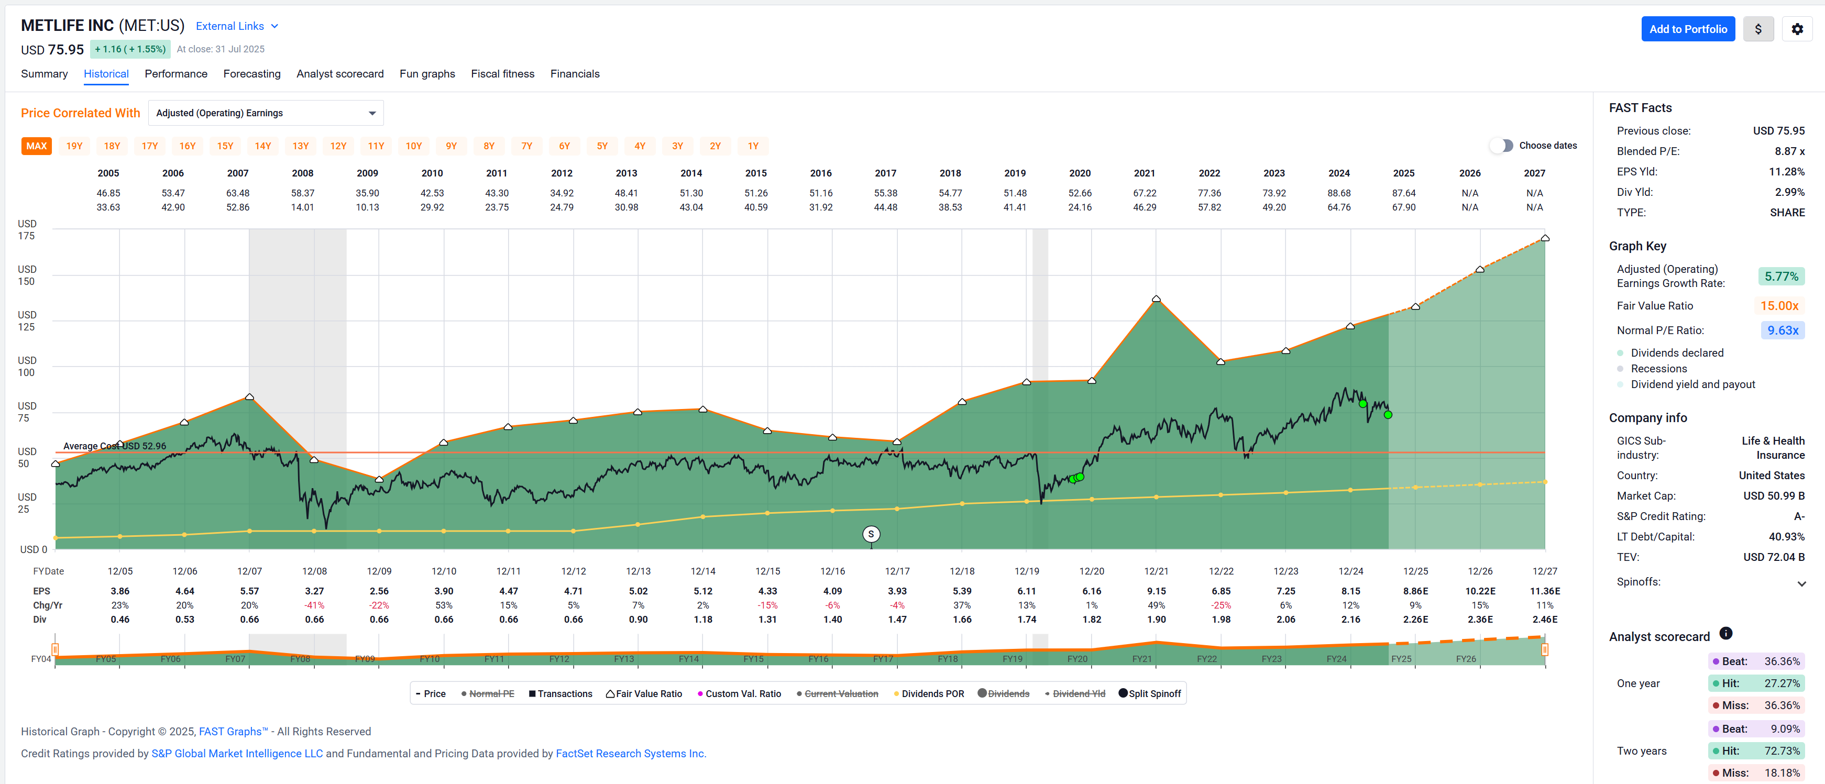Toggle Custom Val. Ratio legend item
Screen dimensions: 1825x784
(739, 693)
